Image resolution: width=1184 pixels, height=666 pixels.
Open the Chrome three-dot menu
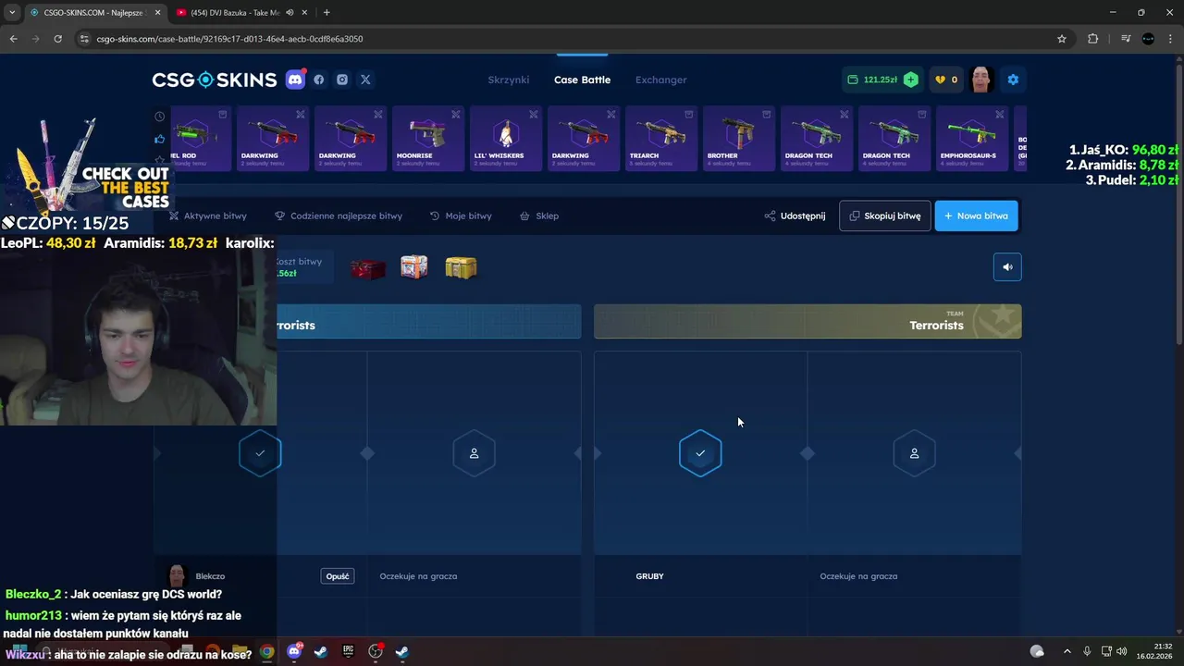pos(1170,39)
